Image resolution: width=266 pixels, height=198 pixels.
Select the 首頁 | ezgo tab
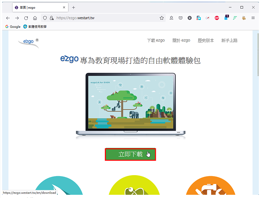(x=40, y=7)
